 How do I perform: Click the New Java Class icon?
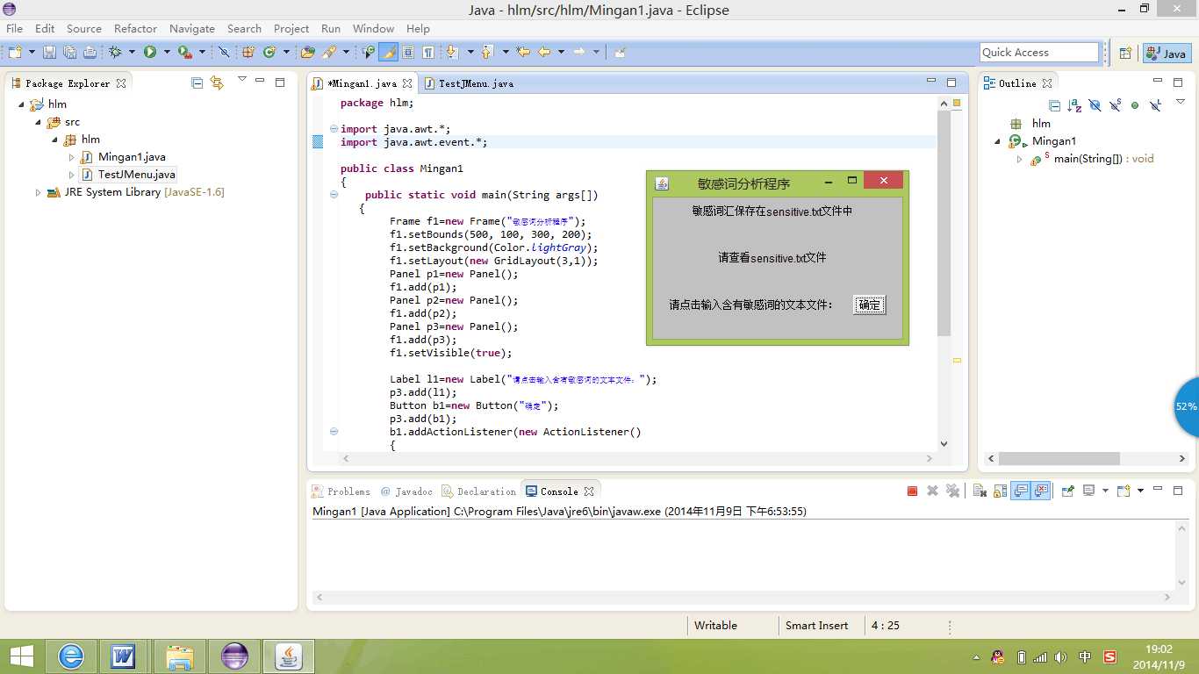click(x=269, y=53)
